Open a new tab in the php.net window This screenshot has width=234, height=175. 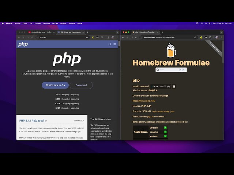(x=87, y=32)
